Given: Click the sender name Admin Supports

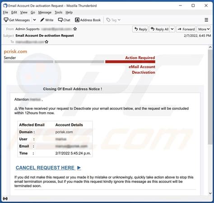Looking at the screenshot, I should [28, 29].
